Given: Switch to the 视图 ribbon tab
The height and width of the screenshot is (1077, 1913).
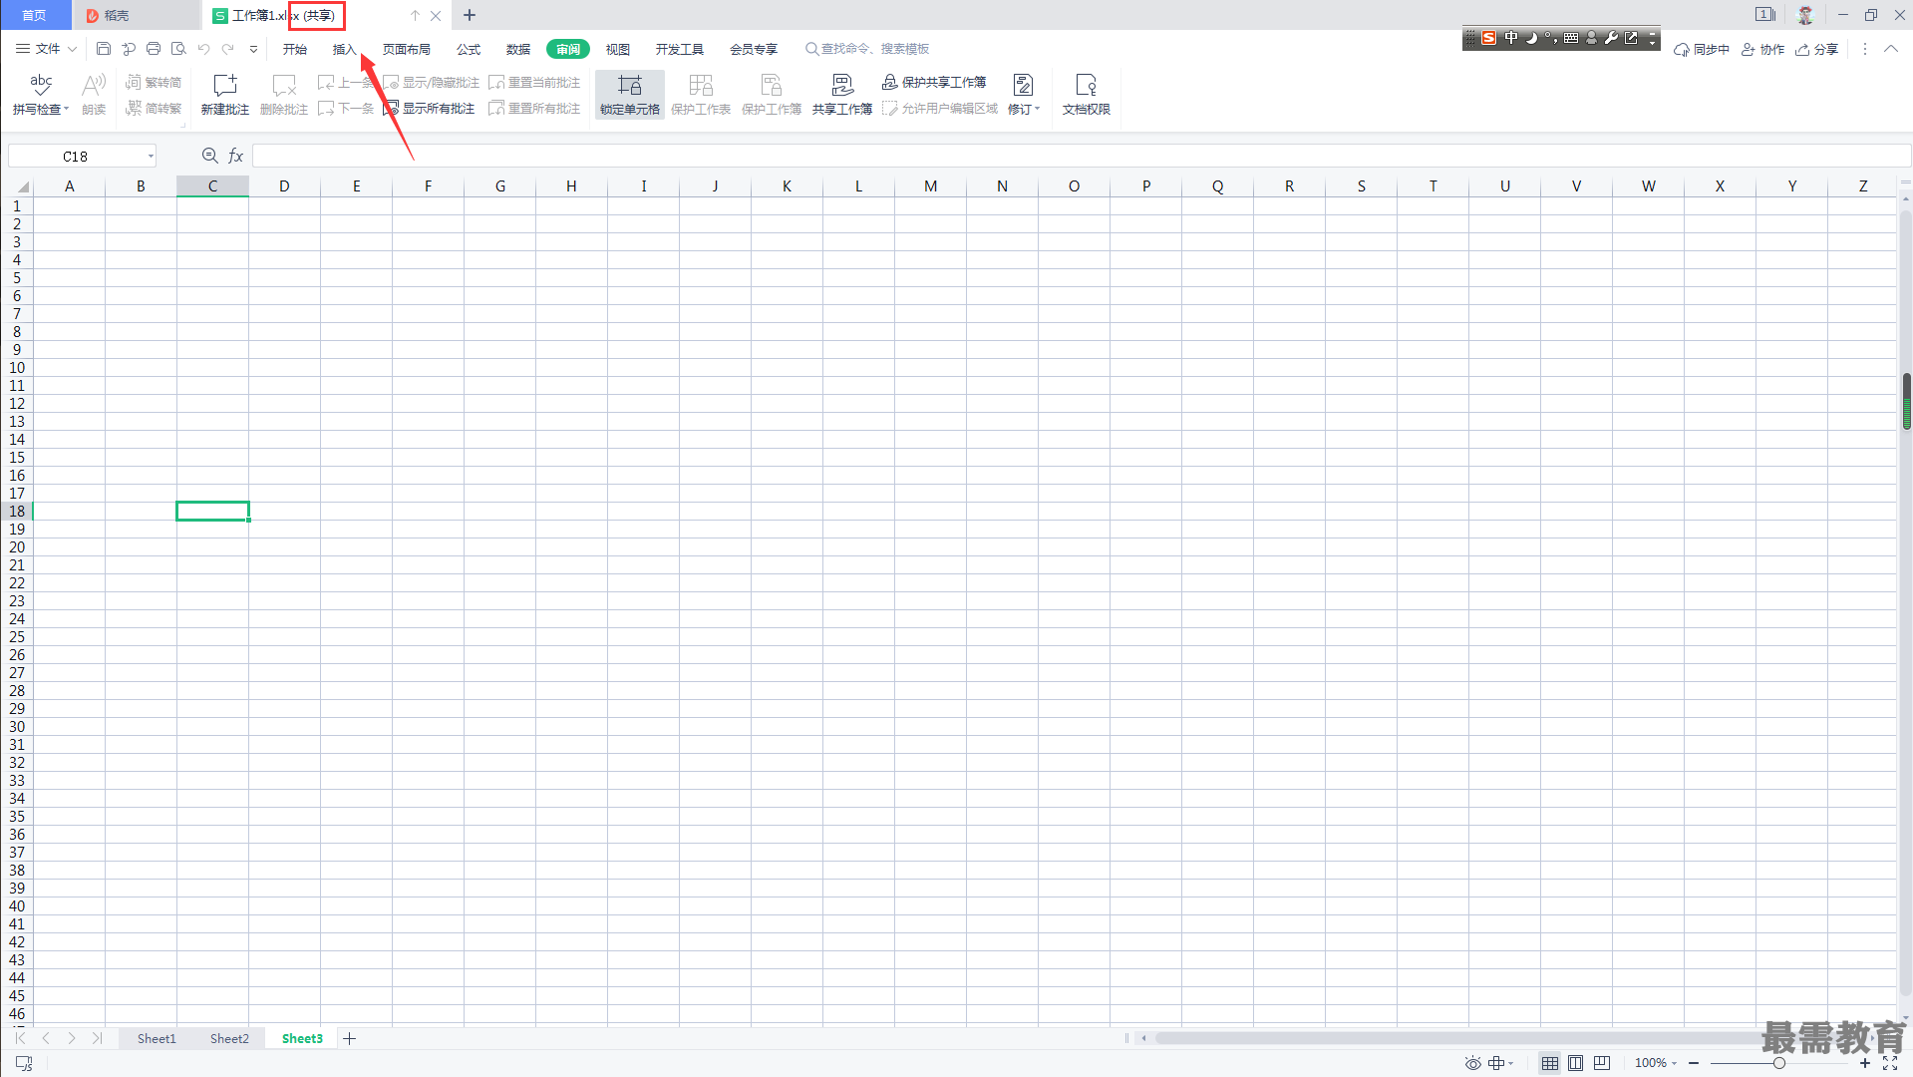Looking at the screenshot, I should coord(618,49).
